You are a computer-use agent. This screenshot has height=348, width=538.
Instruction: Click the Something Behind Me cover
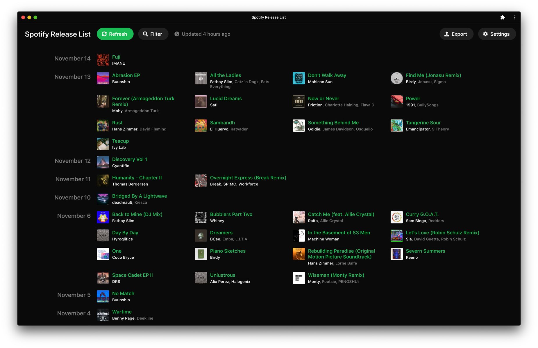click(x=299, y=126)
